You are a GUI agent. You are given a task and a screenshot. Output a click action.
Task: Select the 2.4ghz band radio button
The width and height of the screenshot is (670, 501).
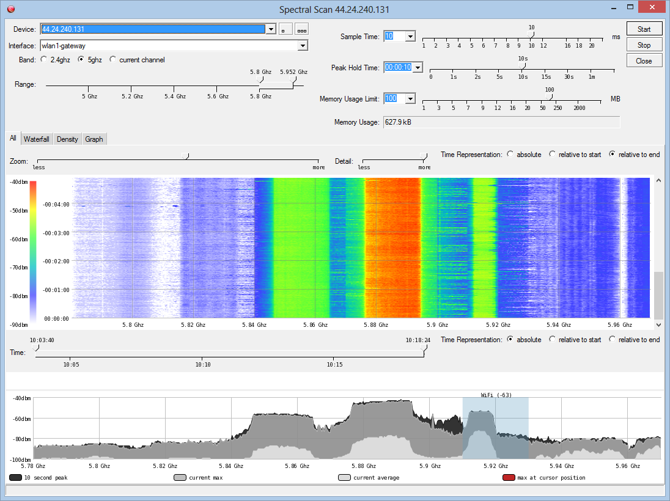(43, 60)
